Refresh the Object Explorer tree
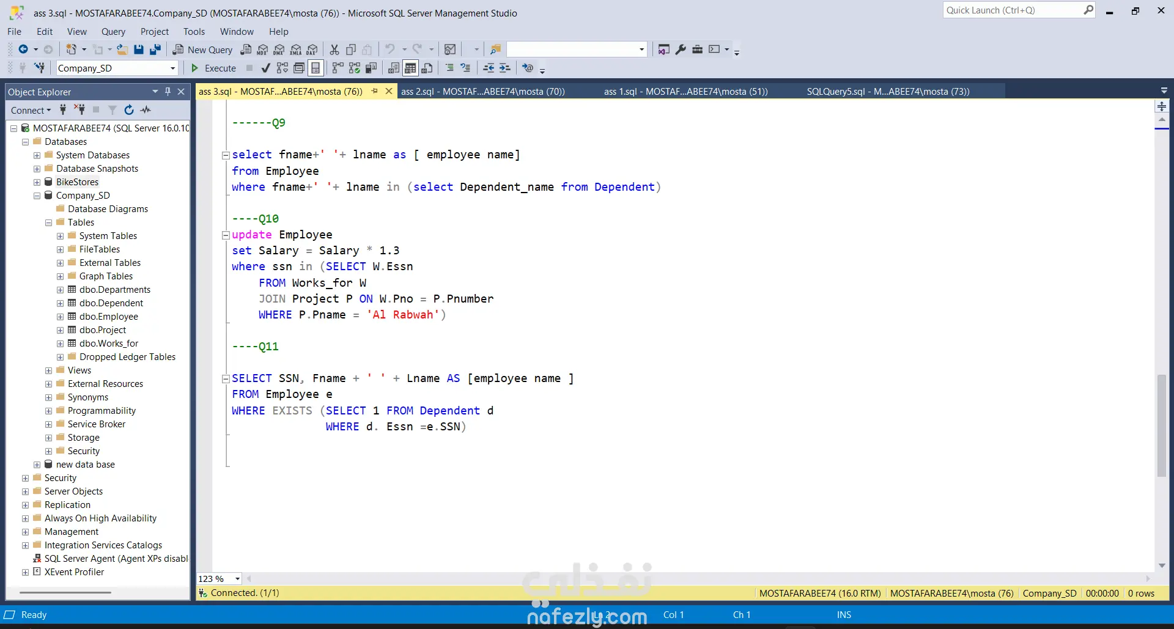Image resolution: width=1174 pixels, height=629 pixels. 129,110
